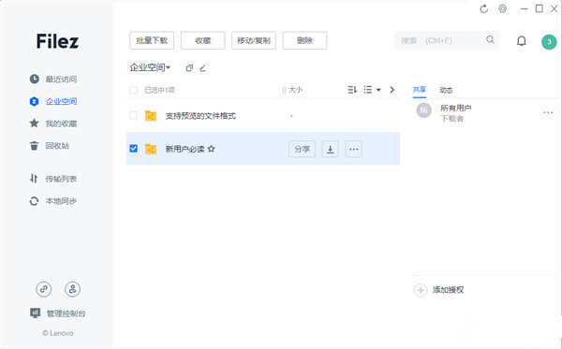Image resolution: width=562 pixels, height=349 pixels.
Task: Open the 新用户必读 folder
Action: click(x=185, y=149)
